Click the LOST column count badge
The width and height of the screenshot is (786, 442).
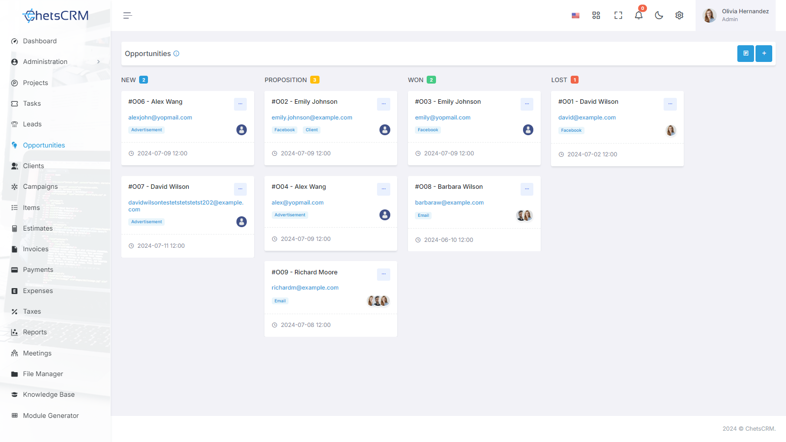pos(575,80)
